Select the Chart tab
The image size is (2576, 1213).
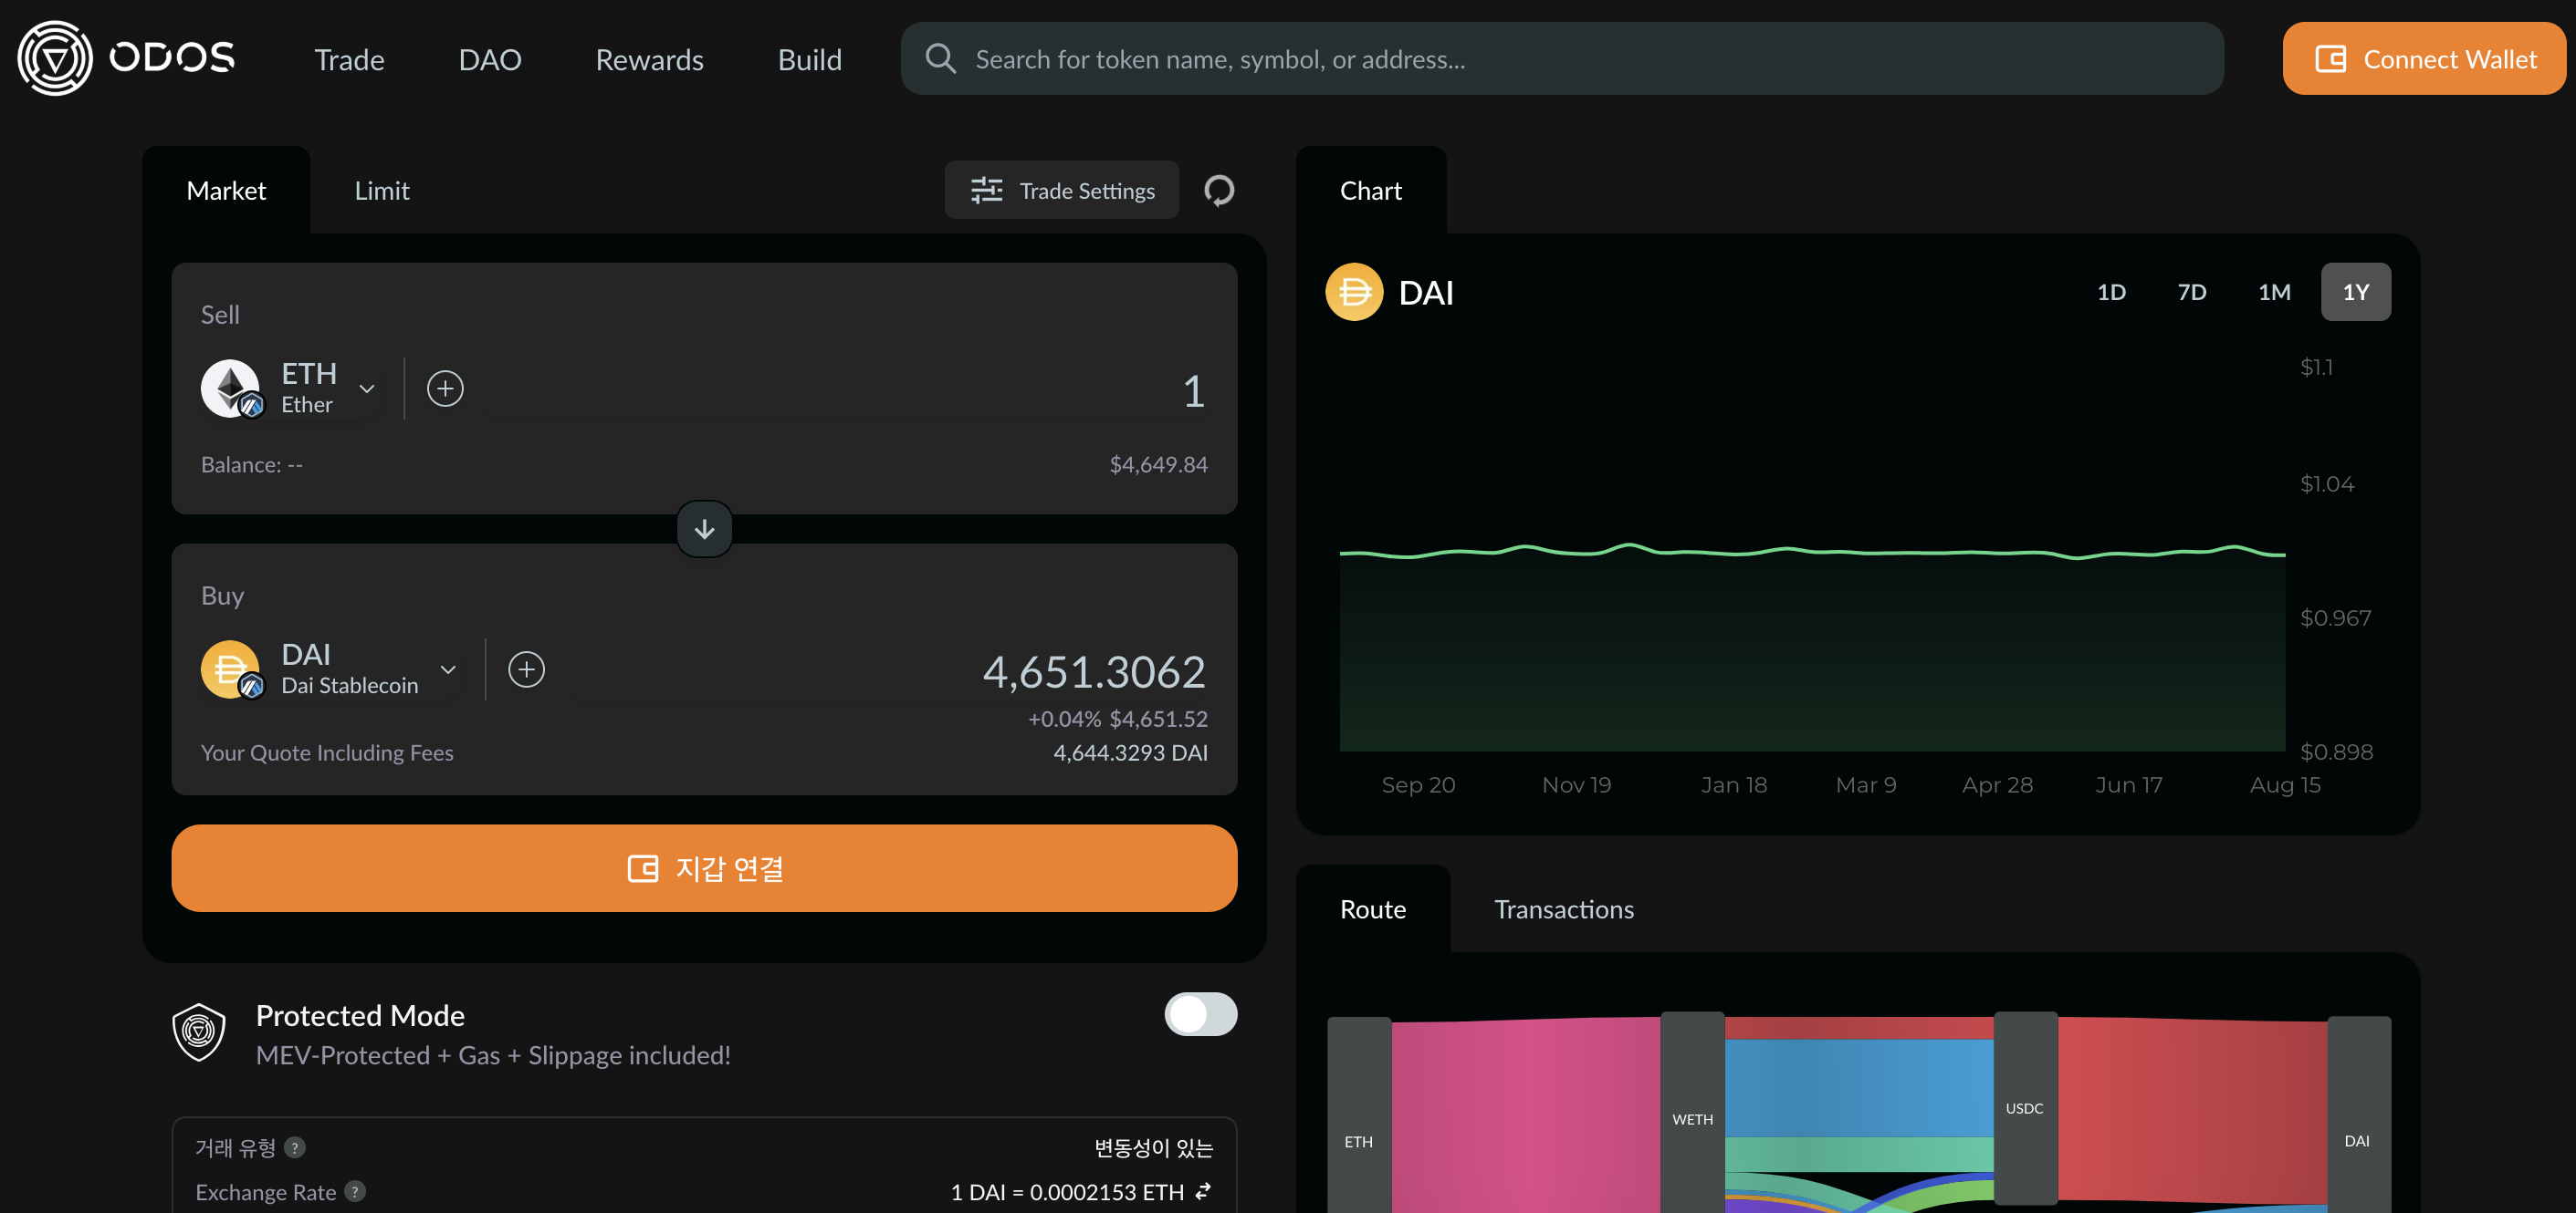(x=1370, y=190)
